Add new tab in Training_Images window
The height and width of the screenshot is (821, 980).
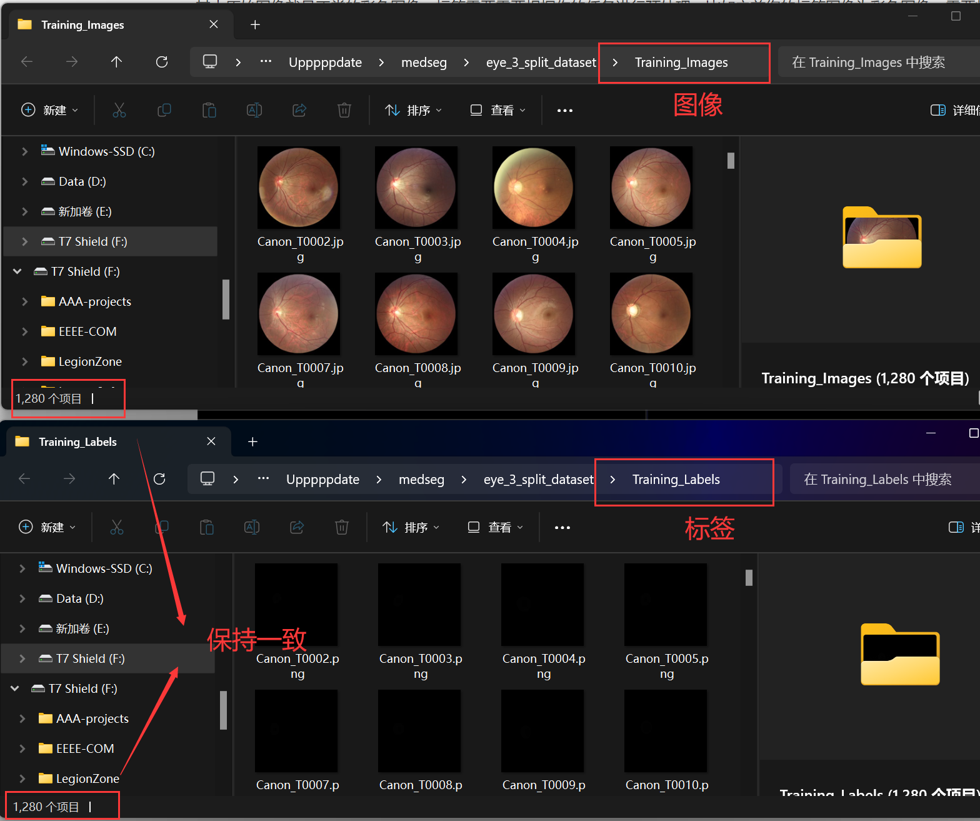(255, 24)
